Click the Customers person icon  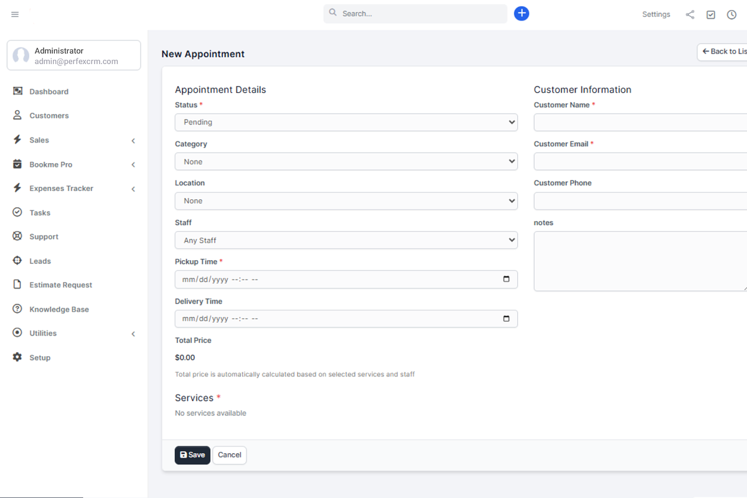tap(17, 115)
